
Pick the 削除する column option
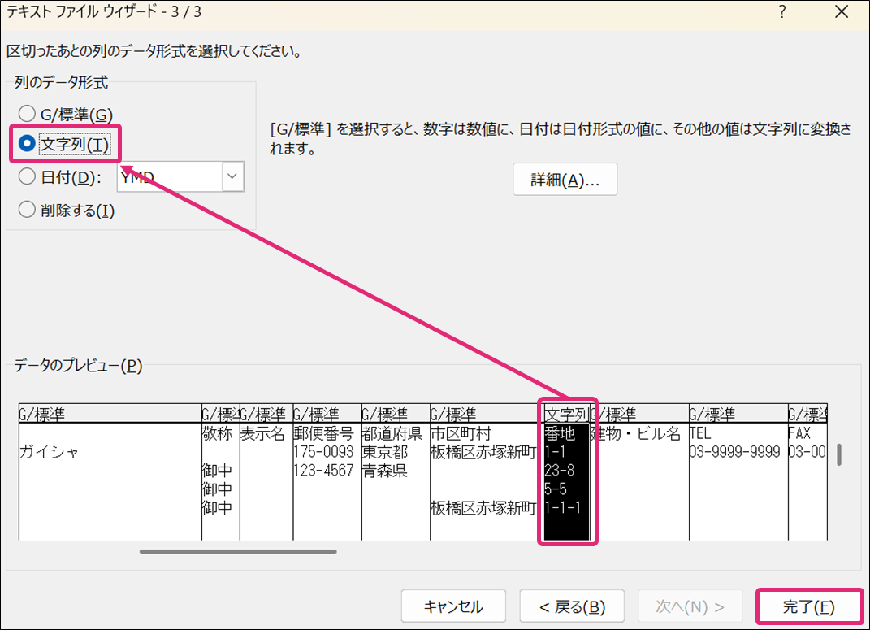[27, 210]
